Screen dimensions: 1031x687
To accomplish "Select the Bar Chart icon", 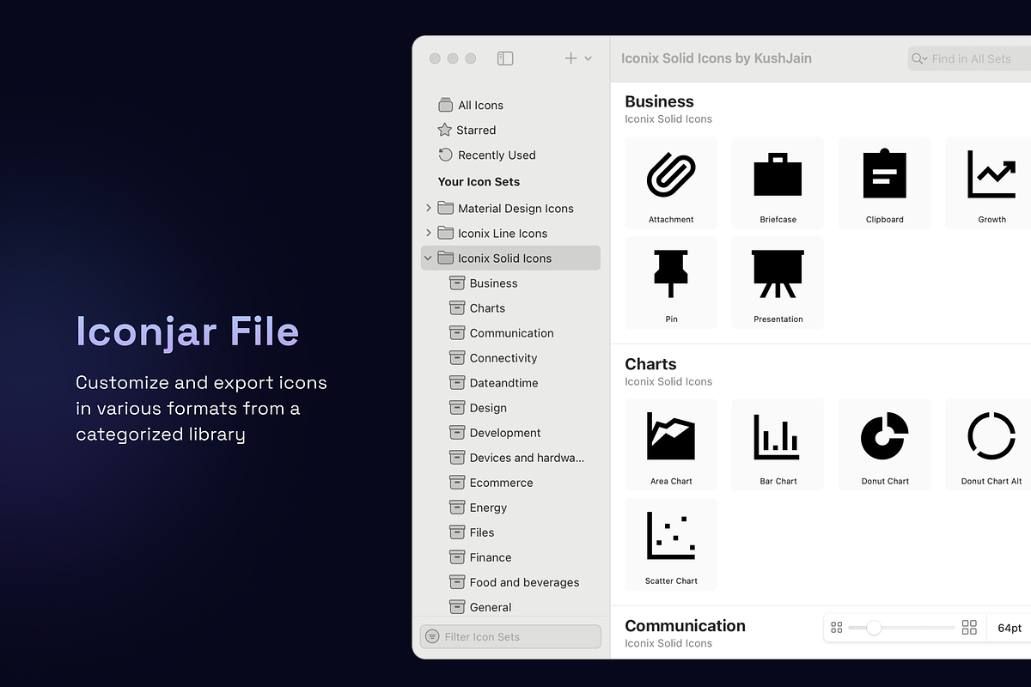I will [x=778, y=445].
